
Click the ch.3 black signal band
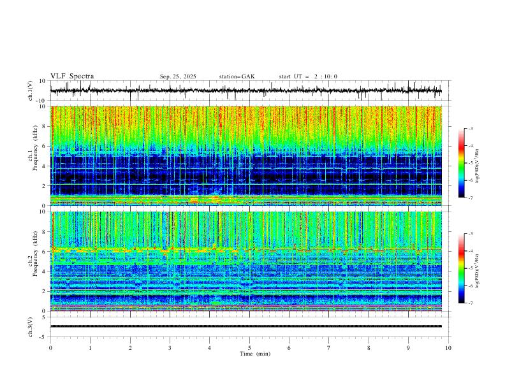(245, 326)
